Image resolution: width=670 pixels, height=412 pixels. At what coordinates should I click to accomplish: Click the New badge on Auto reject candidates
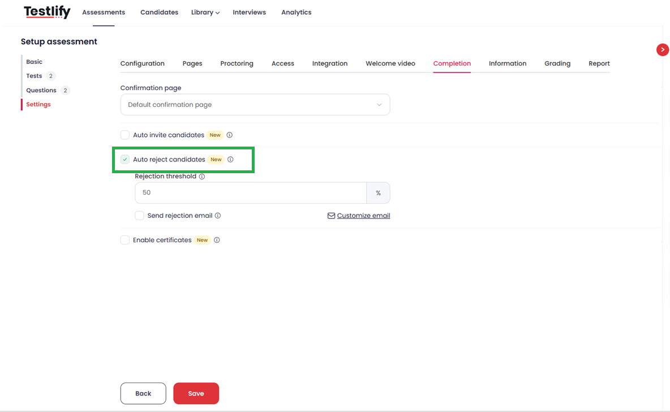pos(216,160)
